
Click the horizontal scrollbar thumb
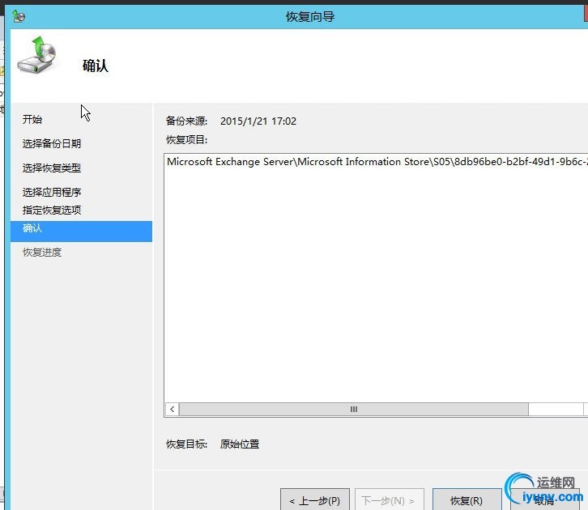point(354,409)
